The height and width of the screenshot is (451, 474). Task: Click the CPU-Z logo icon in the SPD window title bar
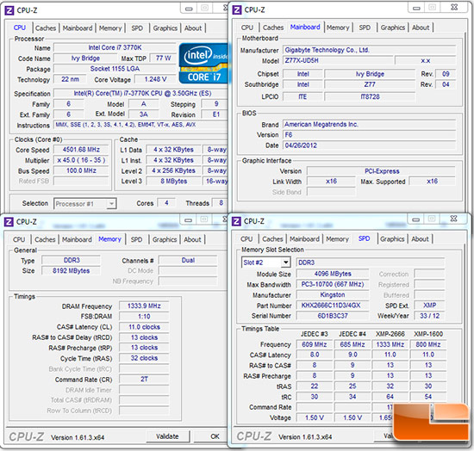[236, 221]
